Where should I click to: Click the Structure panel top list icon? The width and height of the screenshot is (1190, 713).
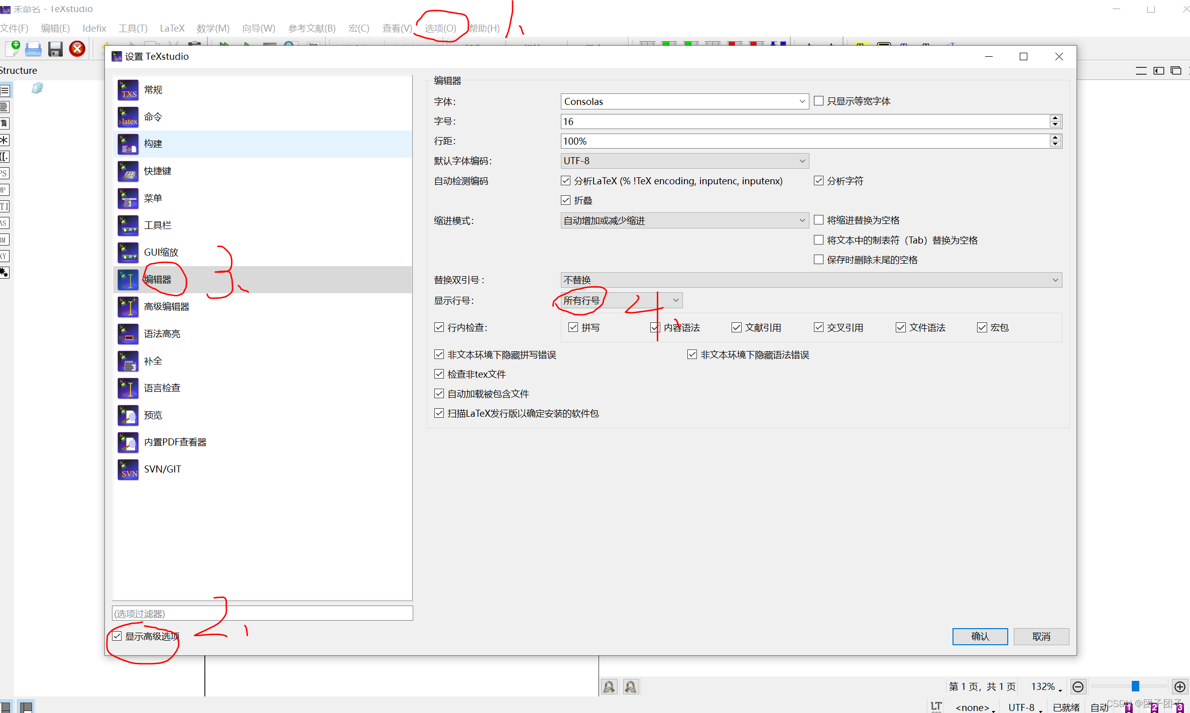(x=5, y=90)
